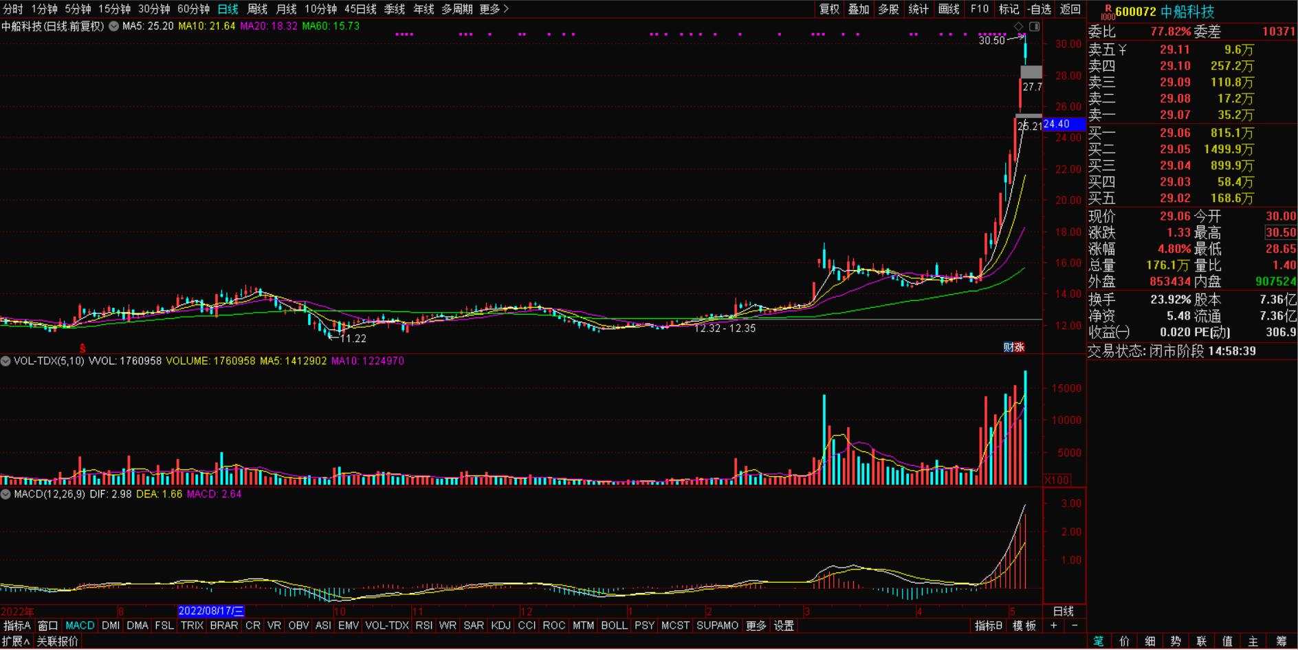
Task: Click the R 1000 badge by stock code
Action: pos(1107,12)
